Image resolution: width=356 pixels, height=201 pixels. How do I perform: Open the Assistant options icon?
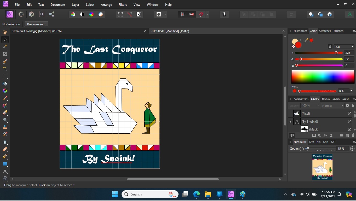pyautogui.click(x=224, y=14)
